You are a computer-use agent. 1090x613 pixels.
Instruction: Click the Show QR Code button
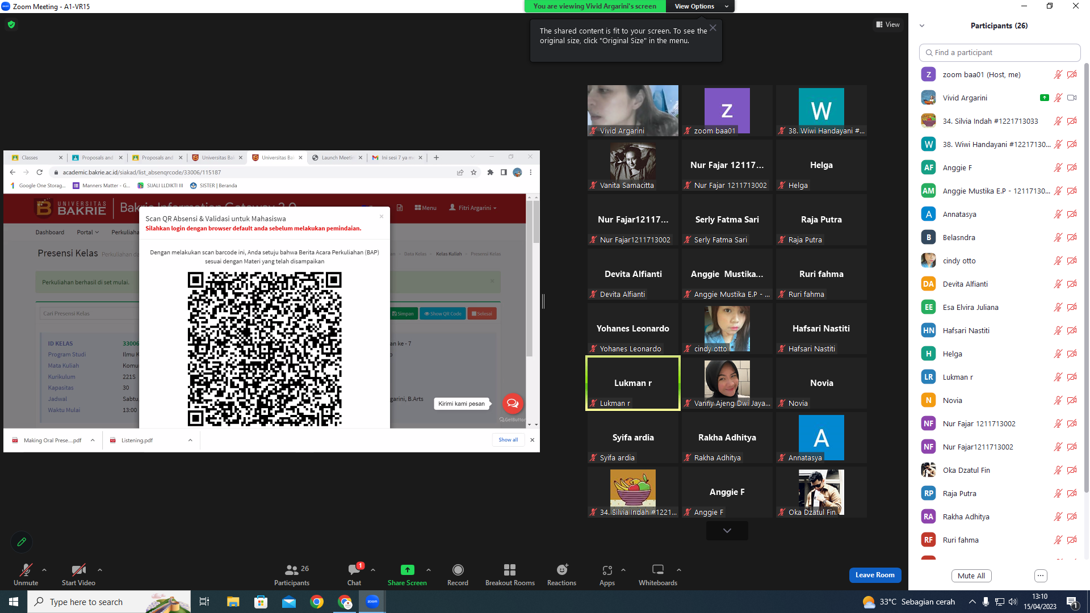pos(443,313)
